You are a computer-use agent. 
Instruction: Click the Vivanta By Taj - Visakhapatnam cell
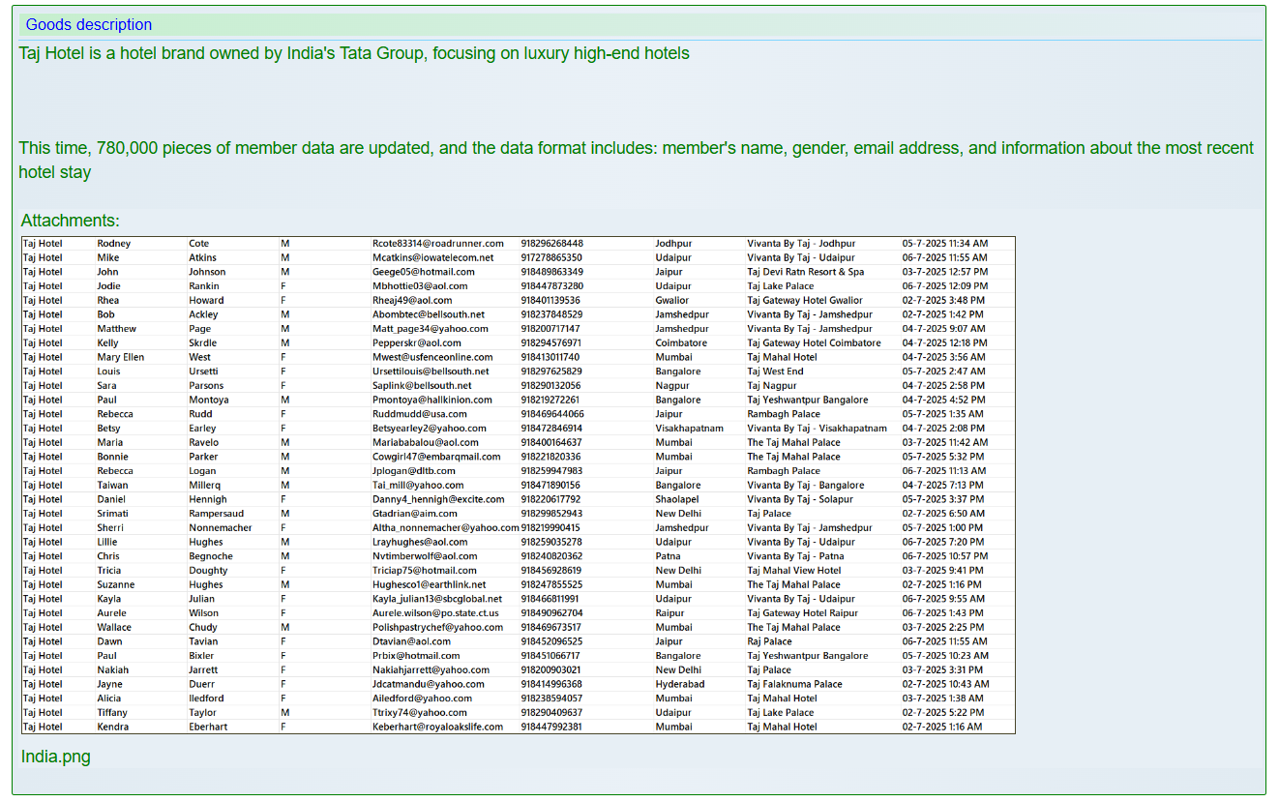pyautogui.click(x=817, y=429)
